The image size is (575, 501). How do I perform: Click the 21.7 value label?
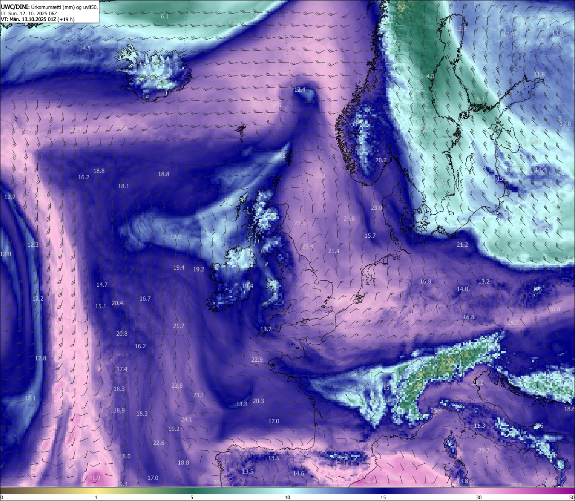point(179,326)
